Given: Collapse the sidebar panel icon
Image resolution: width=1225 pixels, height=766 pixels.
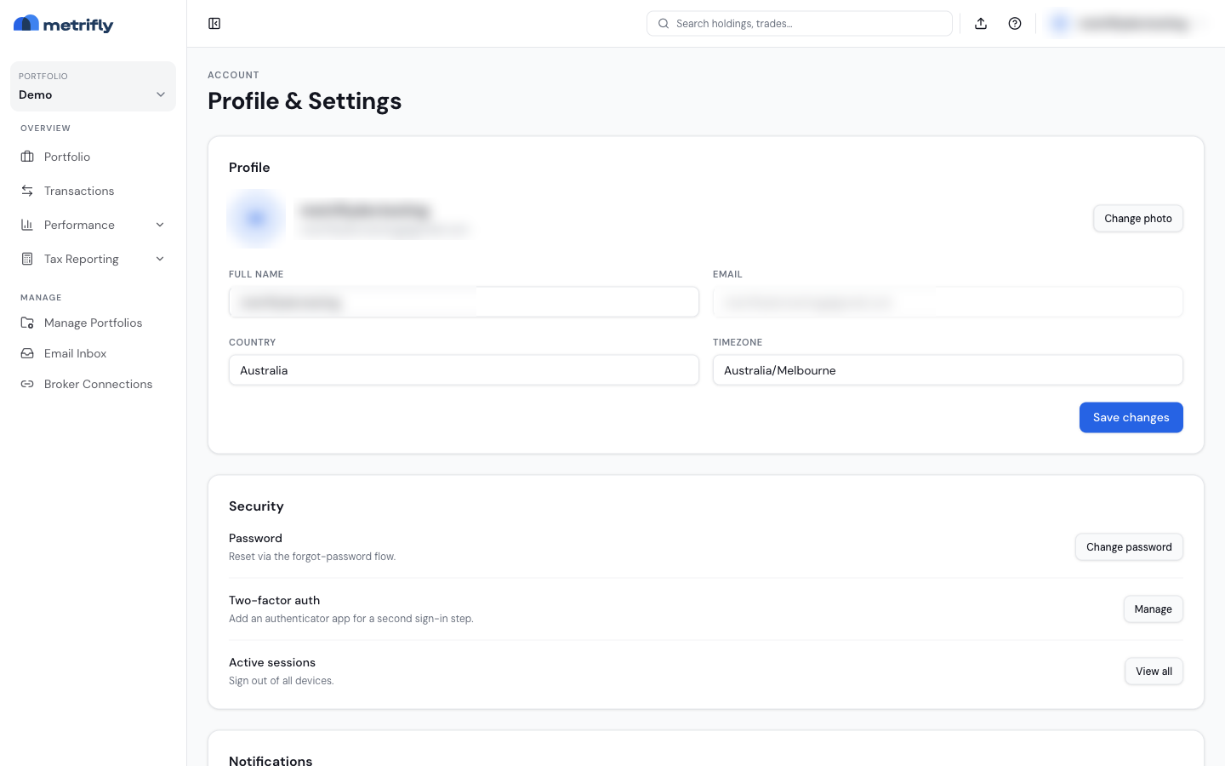Looking at the screenshot, I should pos(214,24).
